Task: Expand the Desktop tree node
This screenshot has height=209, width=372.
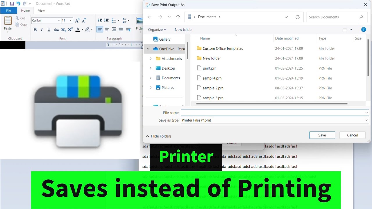Action: (x=151, y=68)
